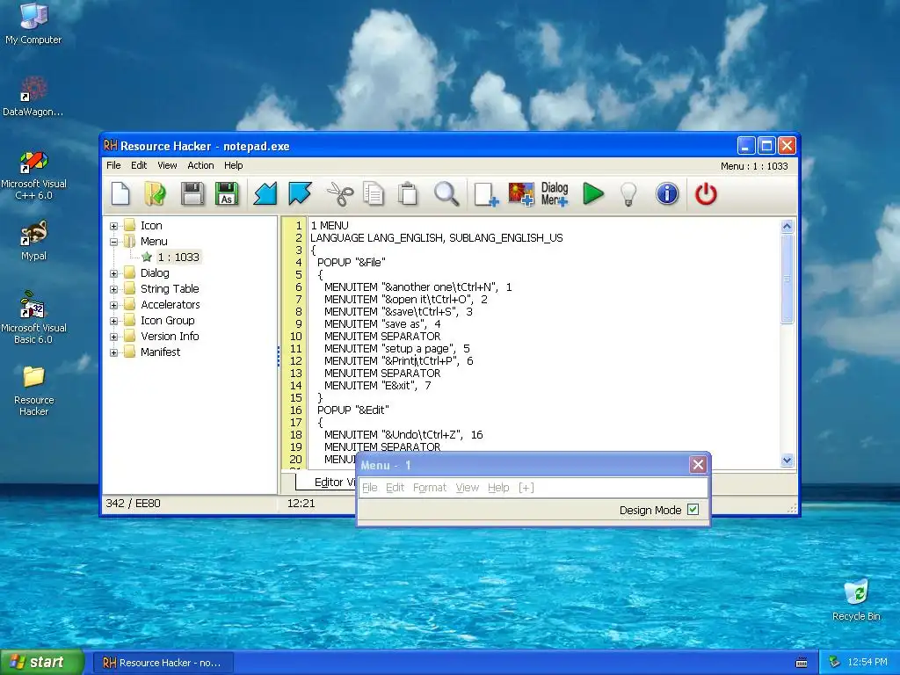Cut with the scissors icon
This screenshot has height=675, width=900.
click(x=340, y=193)
